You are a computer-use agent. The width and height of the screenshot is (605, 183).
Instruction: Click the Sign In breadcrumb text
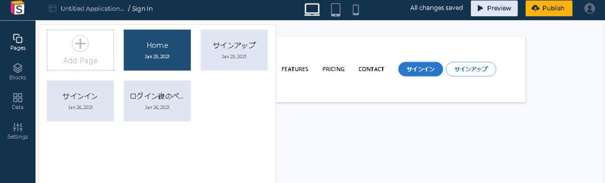click(143, 9)
